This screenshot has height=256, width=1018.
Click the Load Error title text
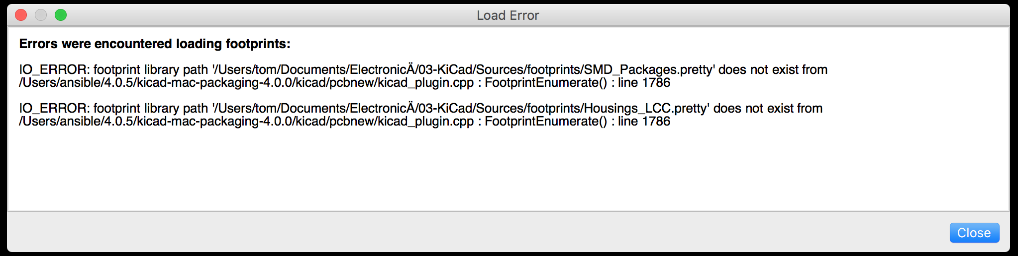coord(508,15)
